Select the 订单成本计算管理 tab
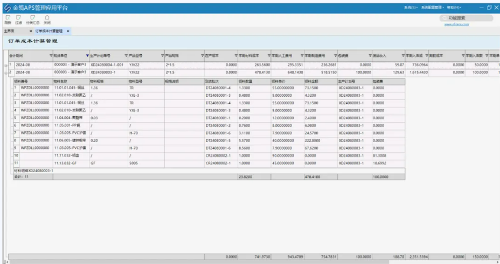The height and width of the screenshot is (264, 500). coord(49,31)
